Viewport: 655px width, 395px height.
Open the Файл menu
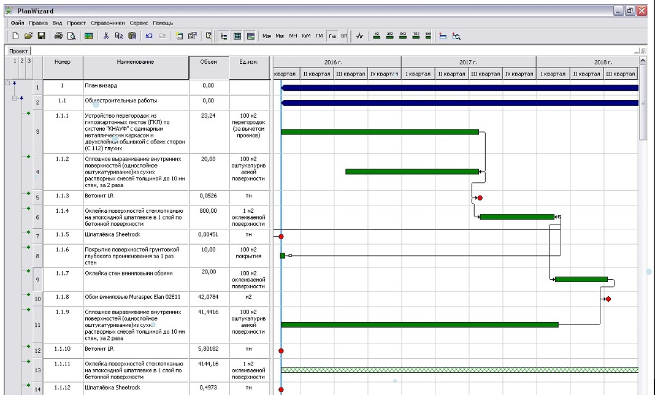pyautogui.click(x=18, y=23)
